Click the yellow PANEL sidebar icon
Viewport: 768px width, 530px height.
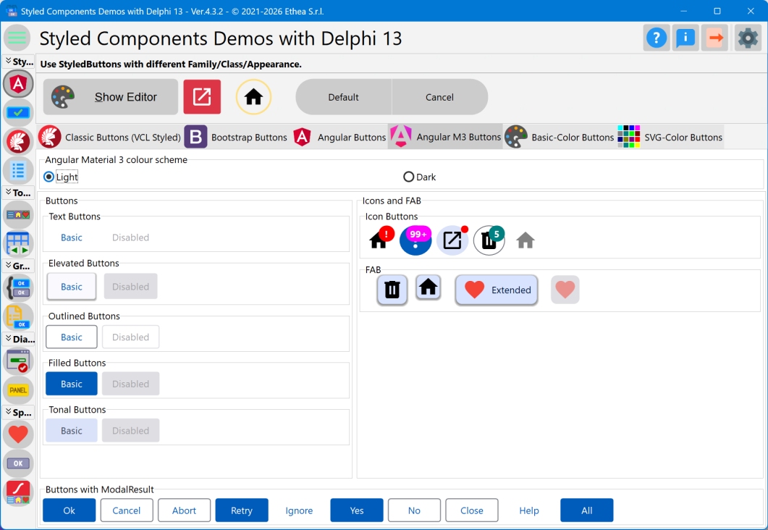[18, 390]
